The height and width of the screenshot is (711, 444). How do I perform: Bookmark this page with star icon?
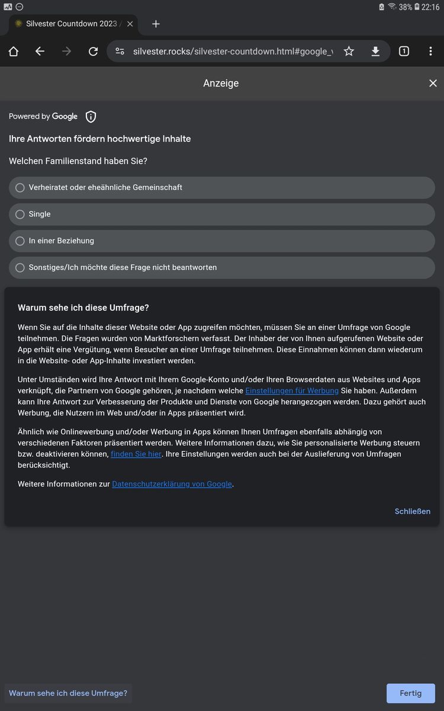tap(349, 52)
